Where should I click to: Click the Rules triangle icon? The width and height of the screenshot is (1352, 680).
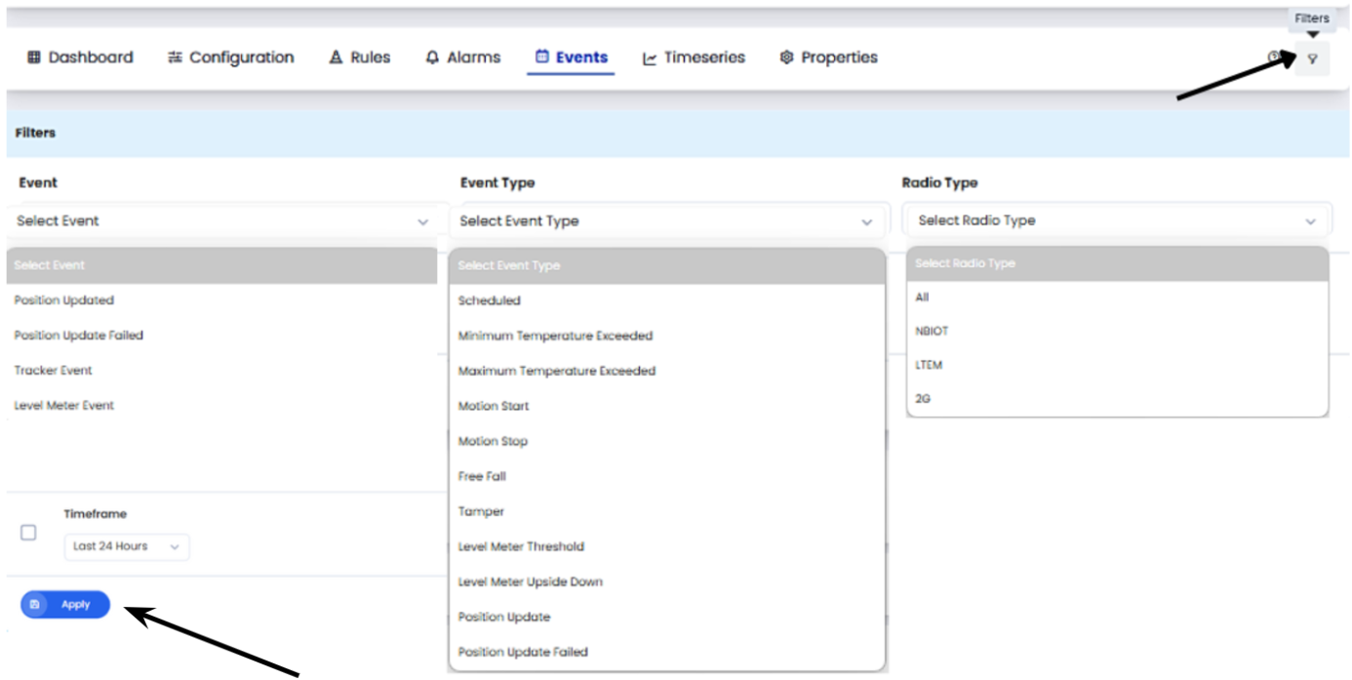336,58
